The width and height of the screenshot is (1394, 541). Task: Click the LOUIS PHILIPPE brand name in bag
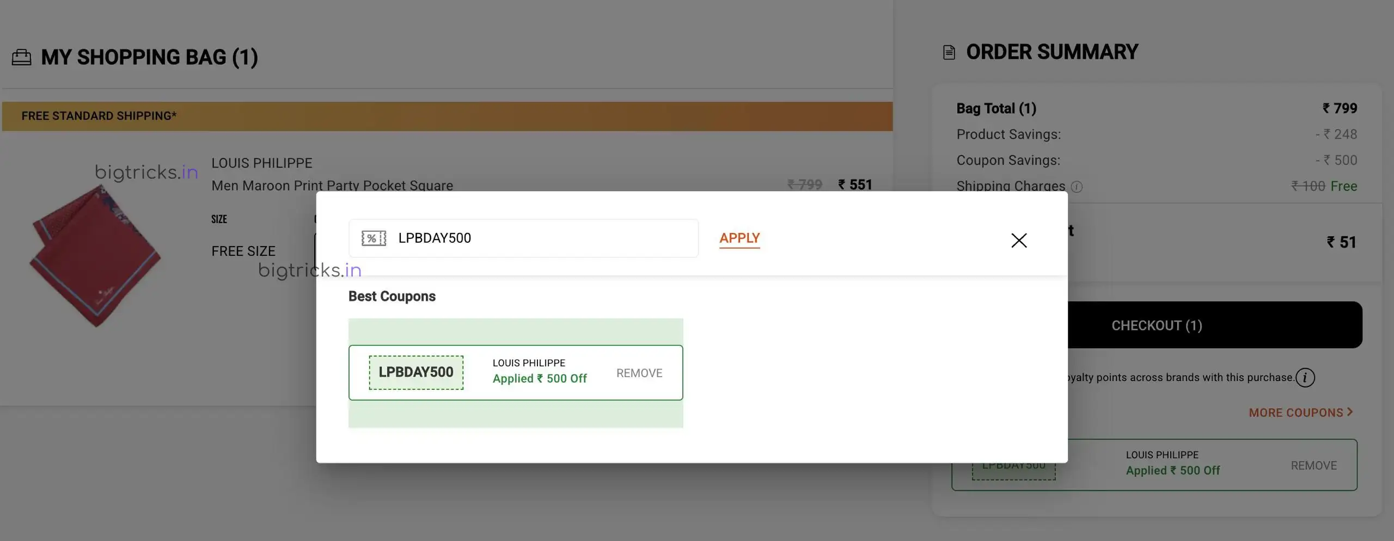tap(262, 163)
